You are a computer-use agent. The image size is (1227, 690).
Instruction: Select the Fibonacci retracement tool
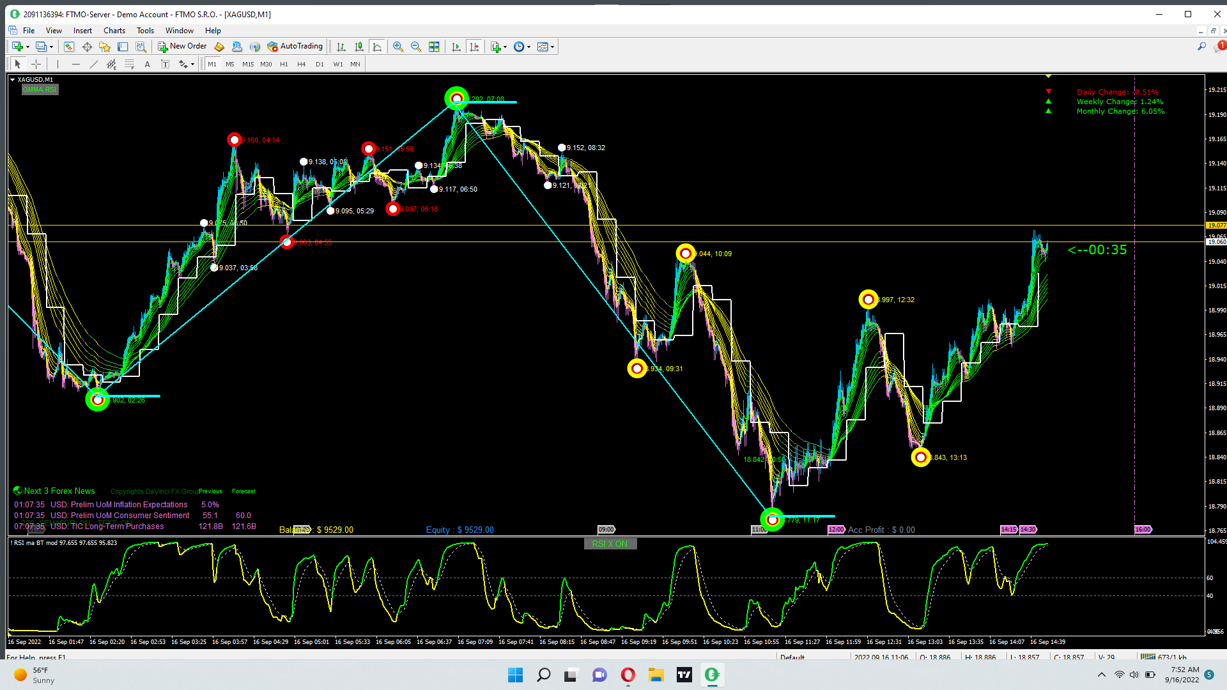pos(130,64)
